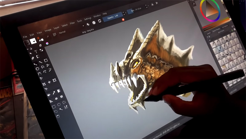
Task: Toggle preserve alpha checkerboard button
Action: tap(94, 23)
